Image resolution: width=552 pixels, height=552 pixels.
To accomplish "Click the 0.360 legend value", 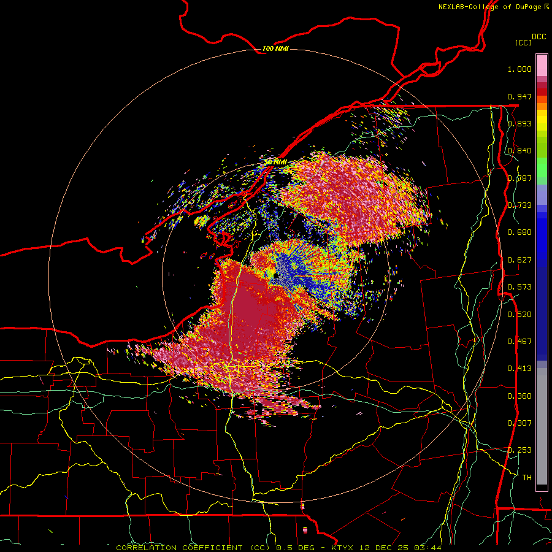I will [x=519, y=396].
